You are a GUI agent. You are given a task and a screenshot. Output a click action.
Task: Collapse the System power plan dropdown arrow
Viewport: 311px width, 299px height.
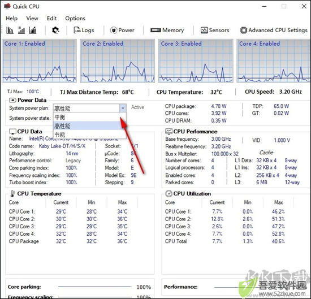123,108
